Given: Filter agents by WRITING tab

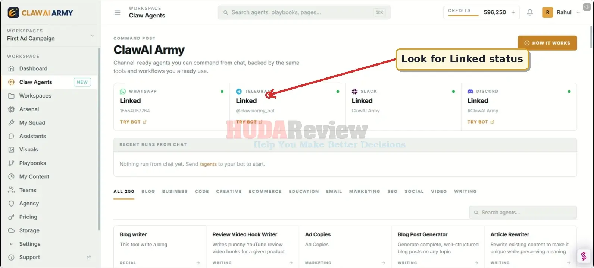Looking at the screenshot, I should [465, 191].
